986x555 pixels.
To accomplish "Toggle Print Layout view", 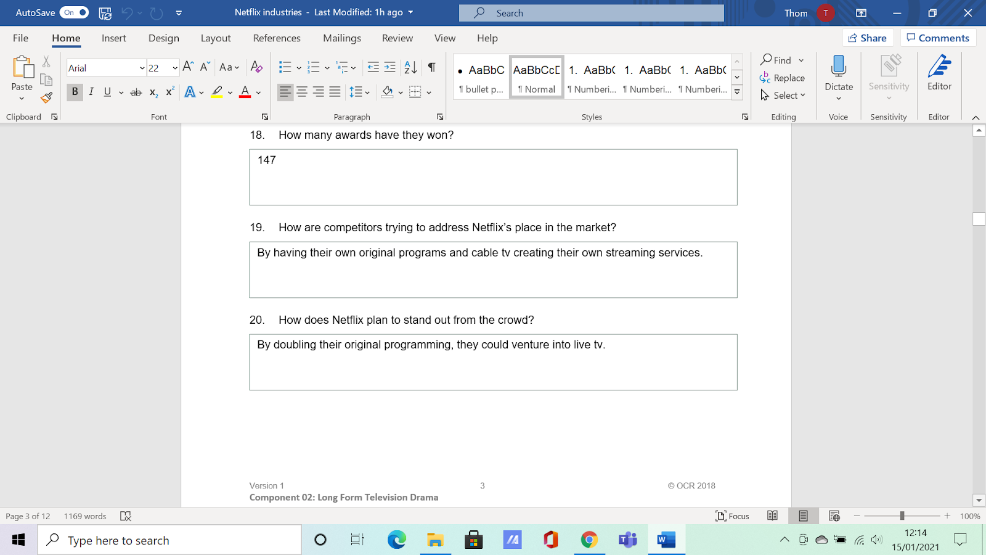I will coord(803,516).
